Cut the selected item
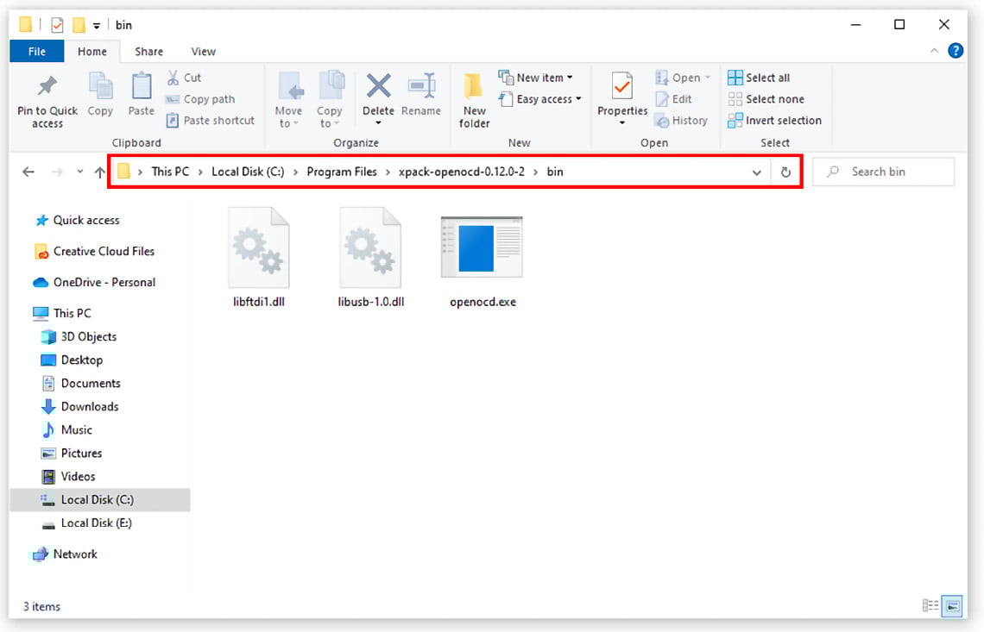984x632 pixels. [x=184, y=78]
